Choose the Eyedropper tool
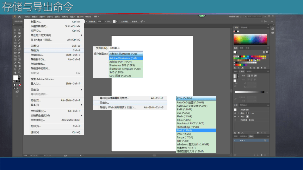The width and height of the screenshot is (303, 170). 15,63
